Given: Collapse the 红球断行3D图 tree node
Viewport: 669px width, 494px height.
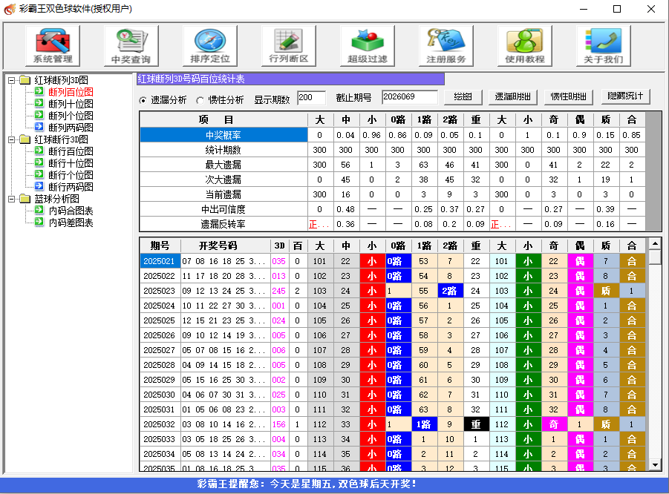Looking at the screenshot, I should (12, 139).
